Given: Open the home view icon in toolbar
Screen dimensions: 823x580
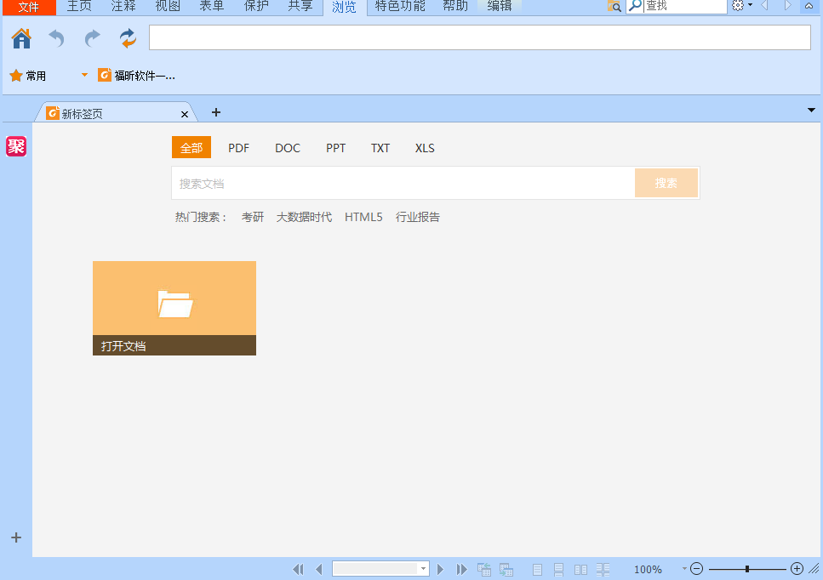Looking at the screenshot, I should (x=20, y=38).
